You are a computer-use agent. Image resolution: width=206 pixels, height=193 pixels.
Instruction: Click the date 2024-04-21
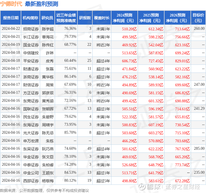[x=11, y=36]
